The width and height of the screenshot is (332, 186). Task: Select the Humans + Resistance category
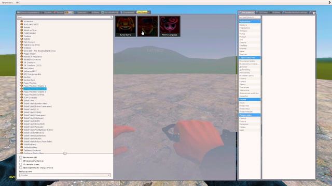pos(33,56)
